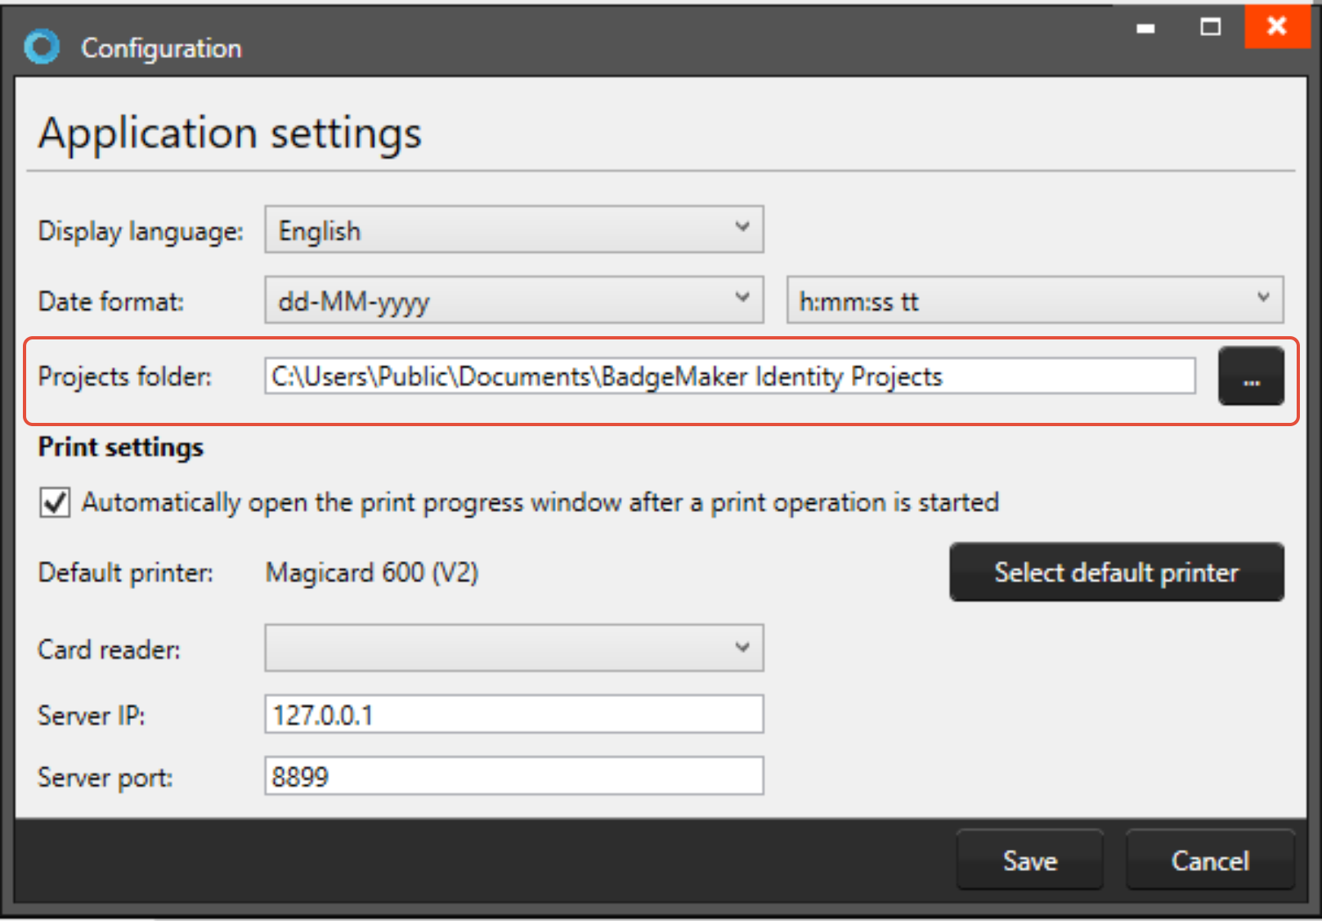Click the Projects folder path field

[729, 375]
